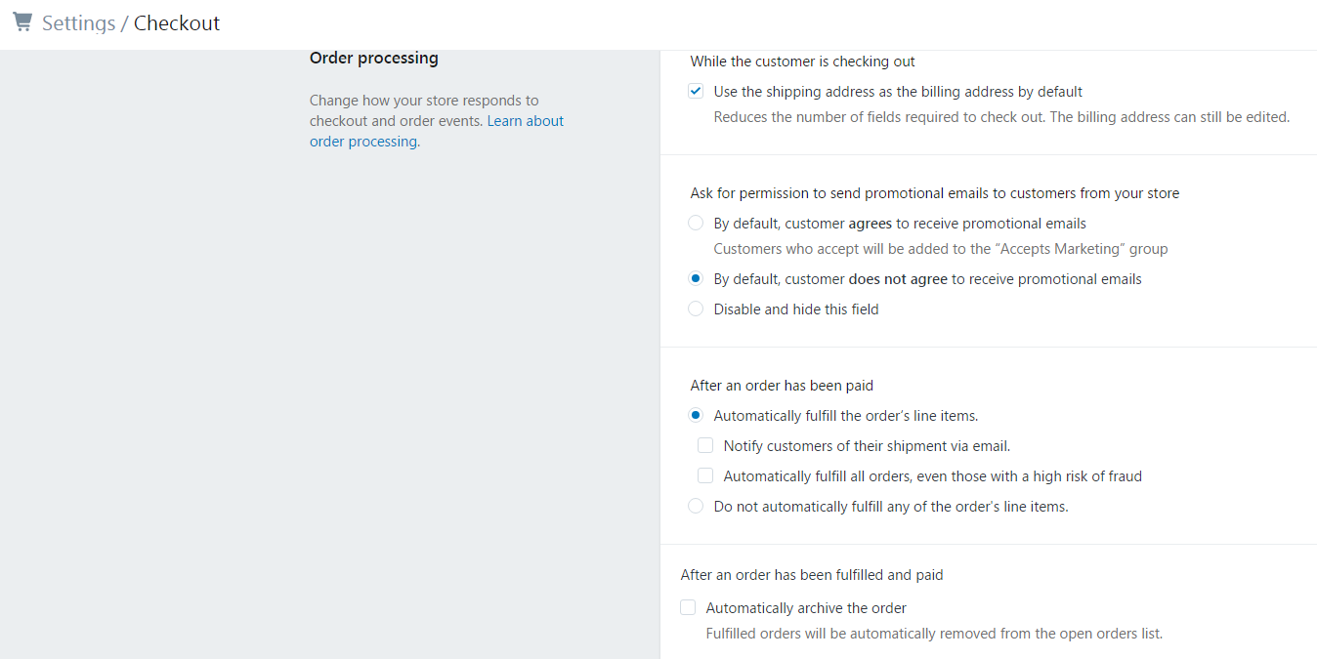
Task: Click the shopping cart icon beside Settings
Action: [x=21, y=21]
